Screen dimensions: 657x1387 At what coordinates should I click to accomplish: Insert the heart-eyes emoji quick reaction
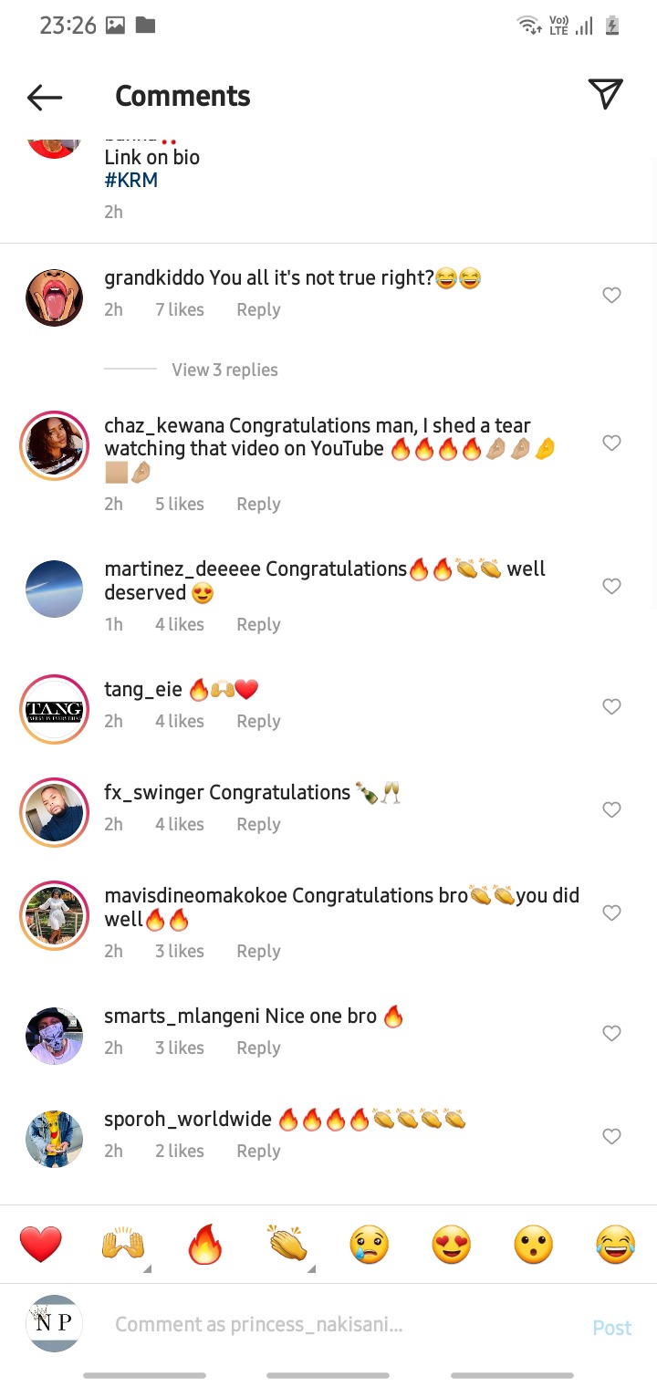coord(452,1245)
